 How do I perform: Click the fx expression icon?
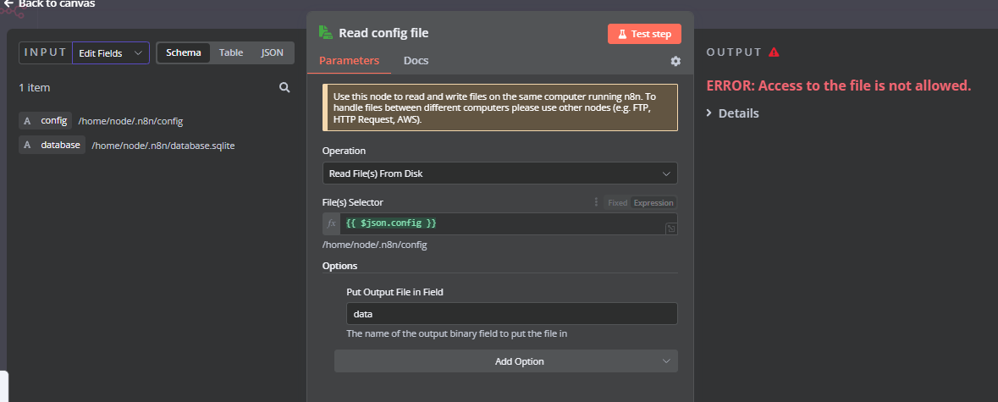pos(332,223)
